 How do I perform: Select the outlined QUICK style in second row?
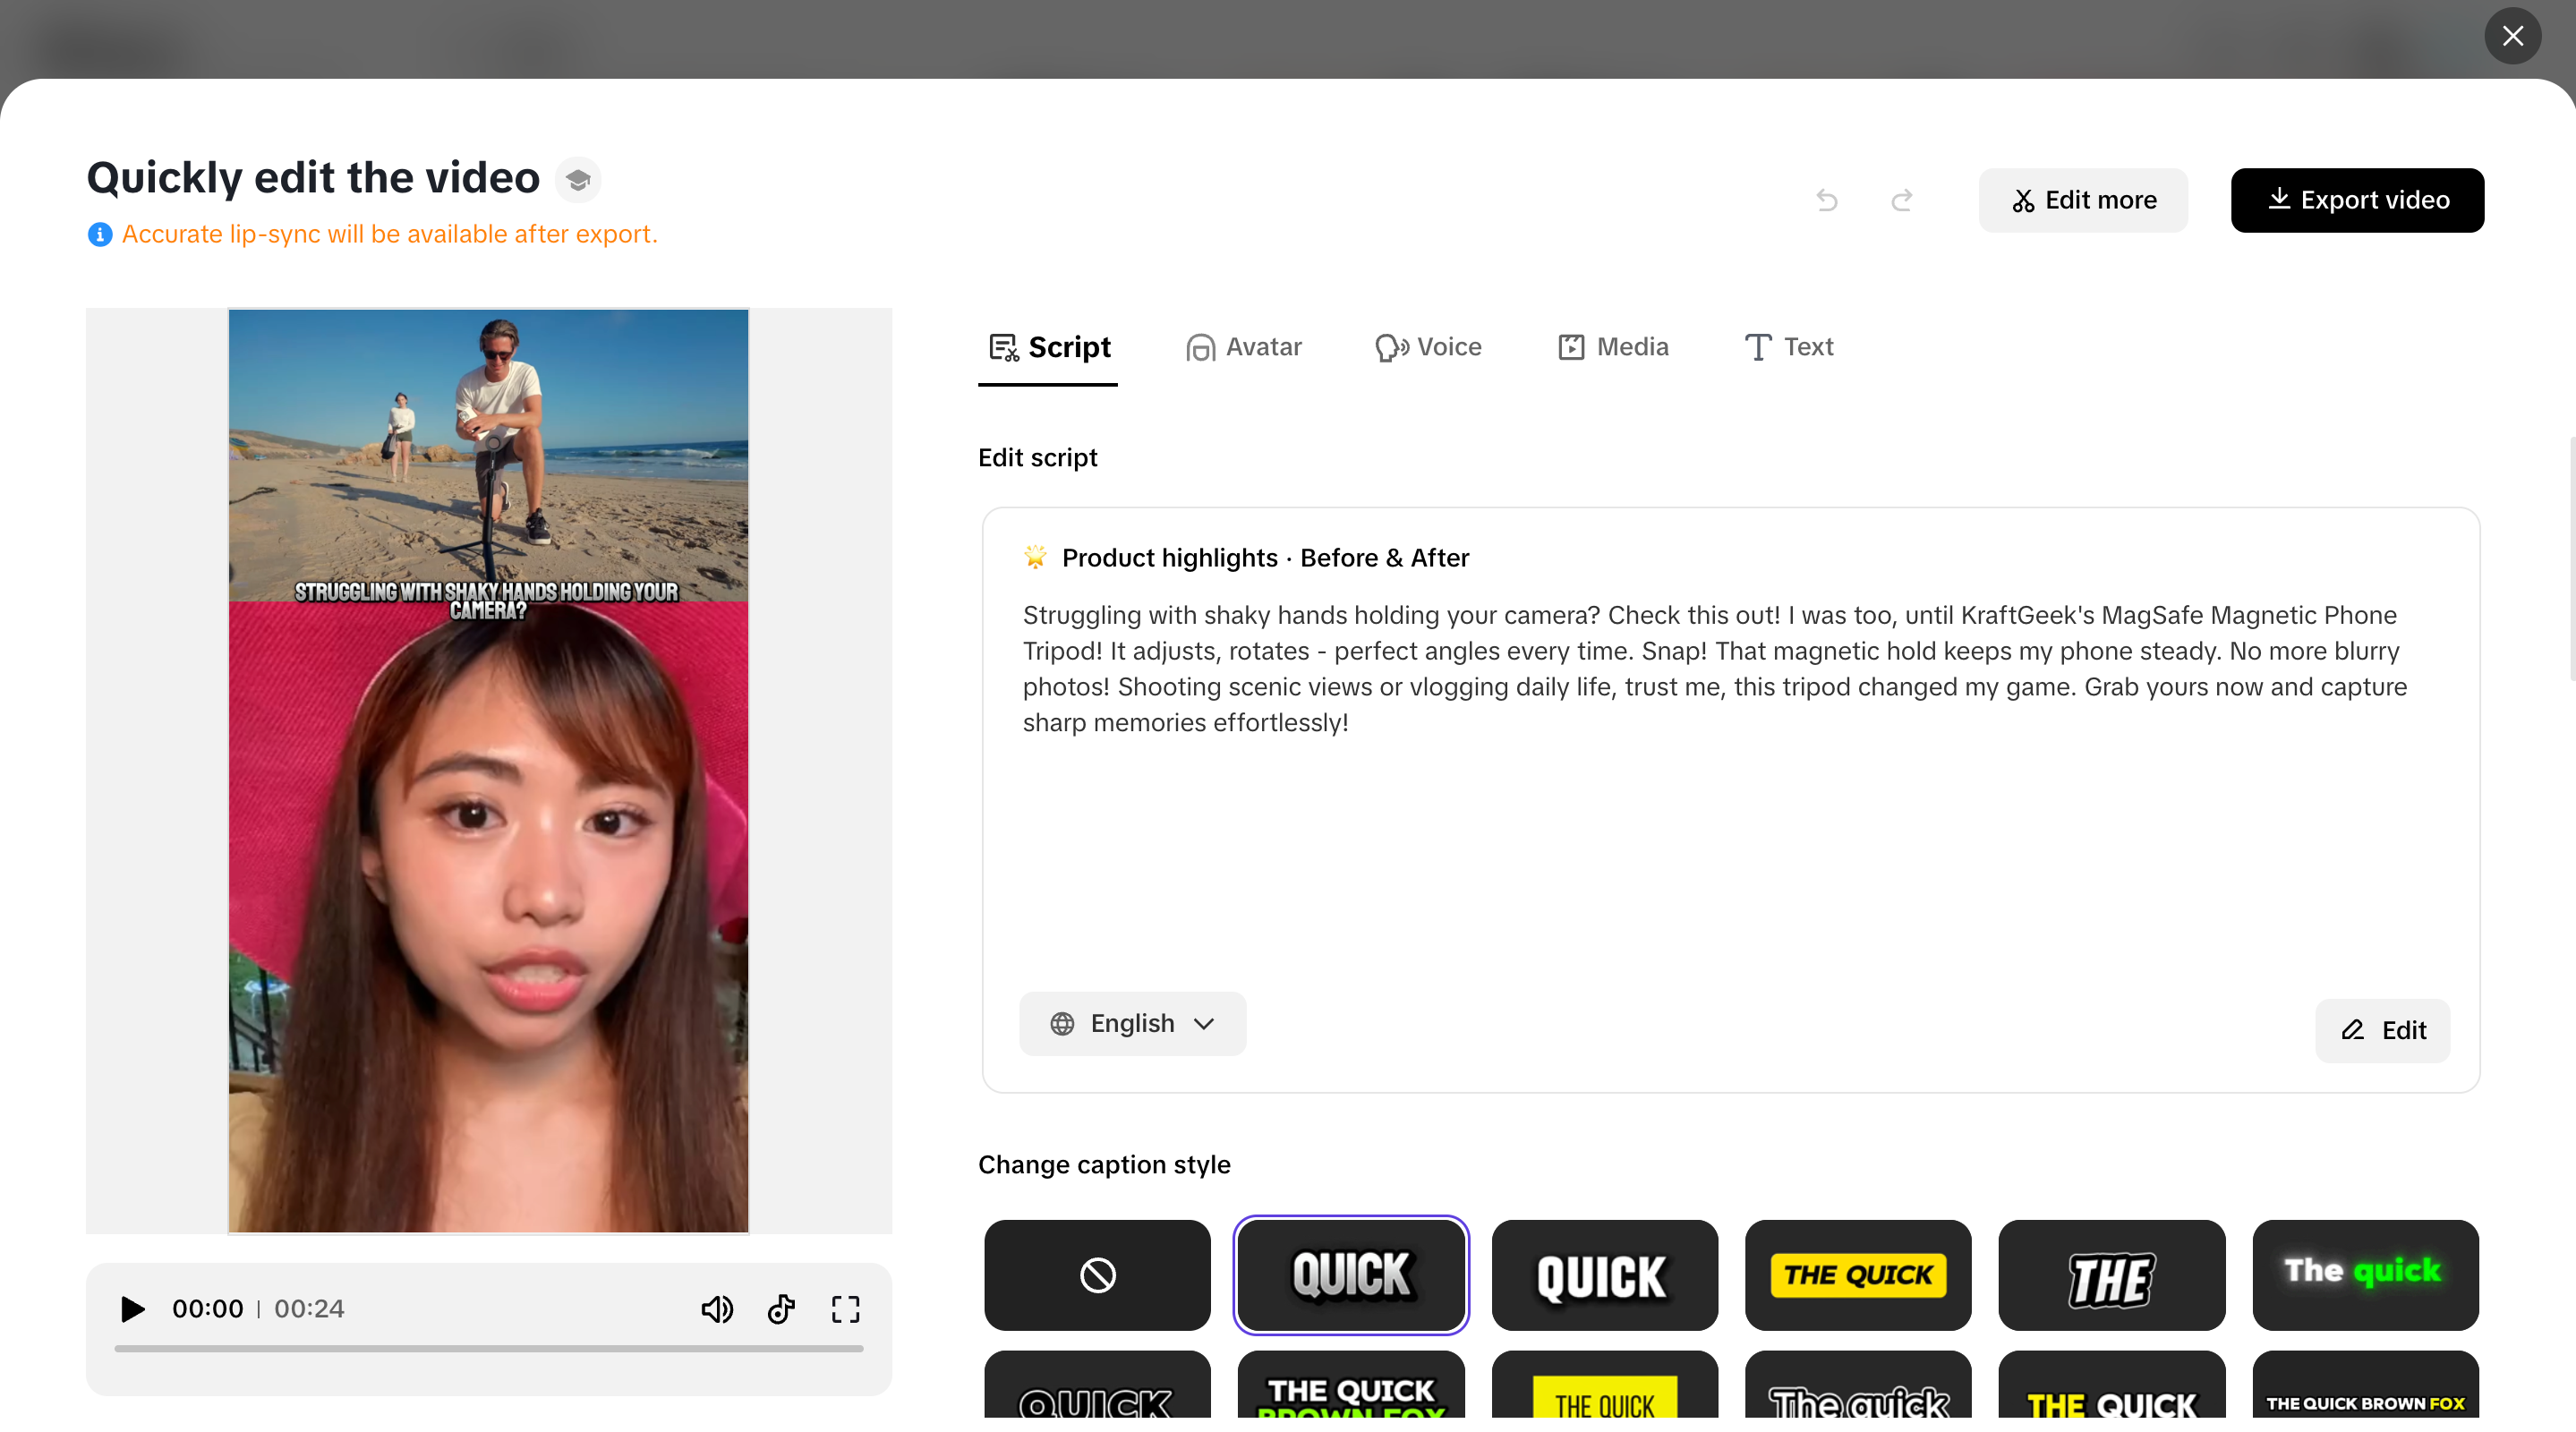(1097, 1384)
